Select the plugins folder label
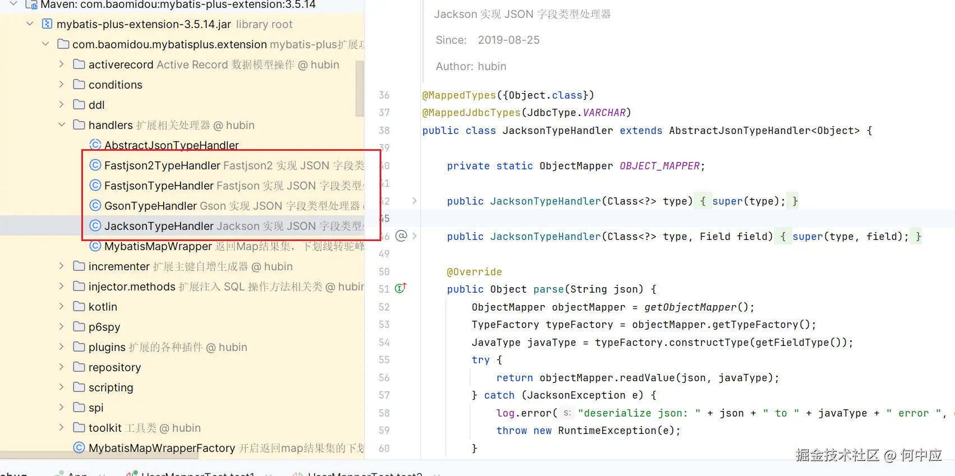 coord(107,347)
